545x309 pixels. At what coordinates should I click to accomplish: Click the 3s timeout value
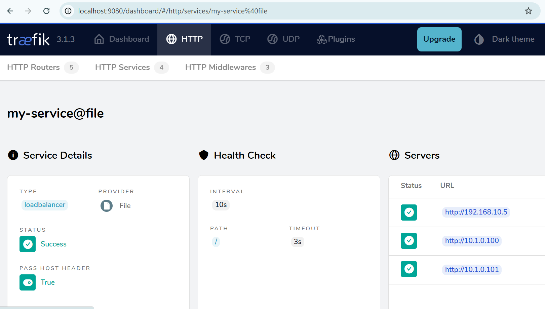298,242
